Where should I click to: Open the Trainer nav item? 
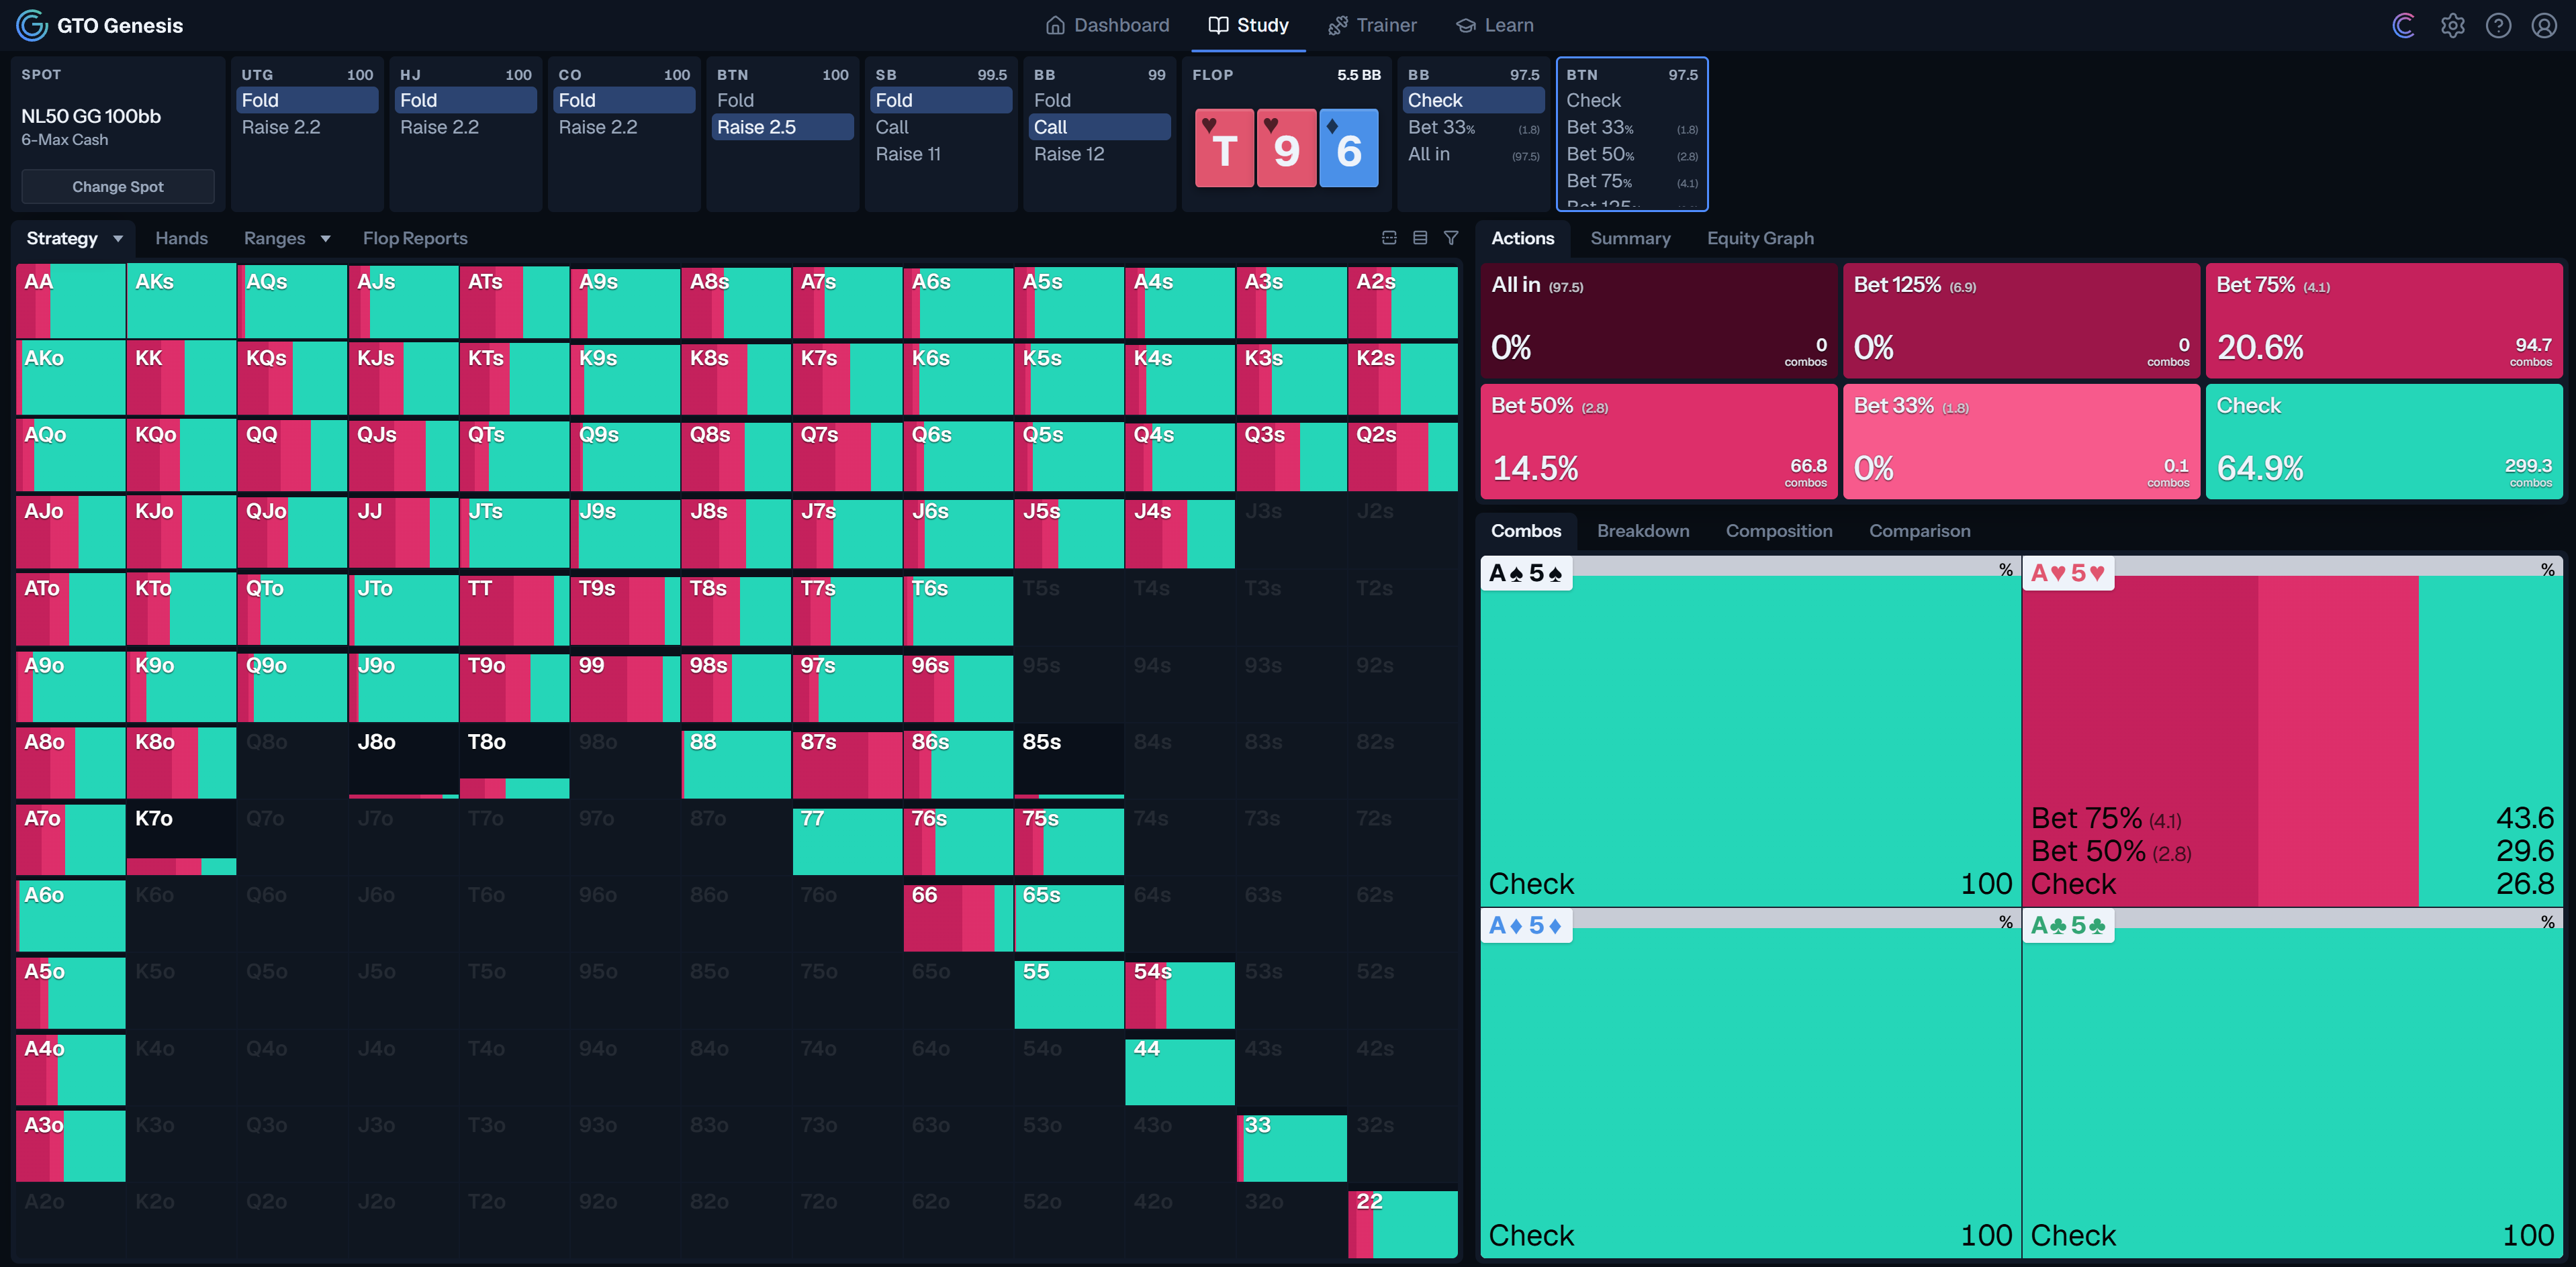click(x=1372, y=25)
